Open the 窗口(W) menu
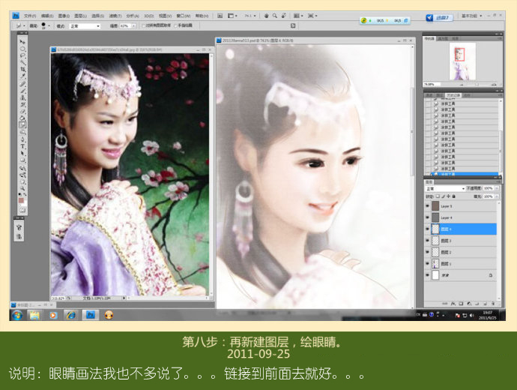 tap(184, 16)
